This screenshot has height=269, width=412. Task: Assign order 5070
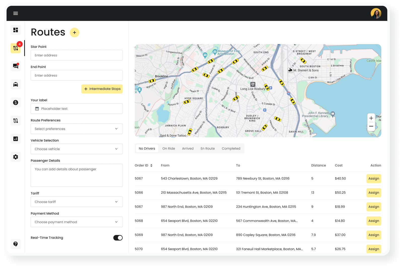(374, 249)
